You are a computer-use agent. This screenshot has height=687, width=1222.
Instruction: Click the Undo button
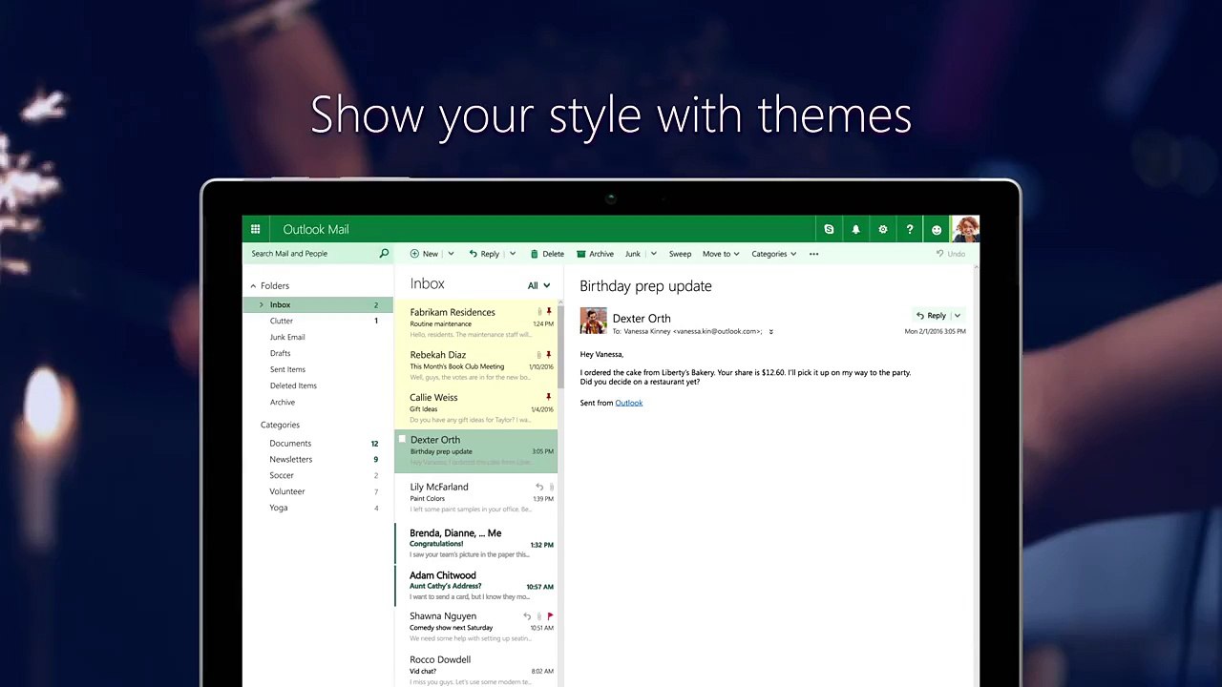[951, 254]
